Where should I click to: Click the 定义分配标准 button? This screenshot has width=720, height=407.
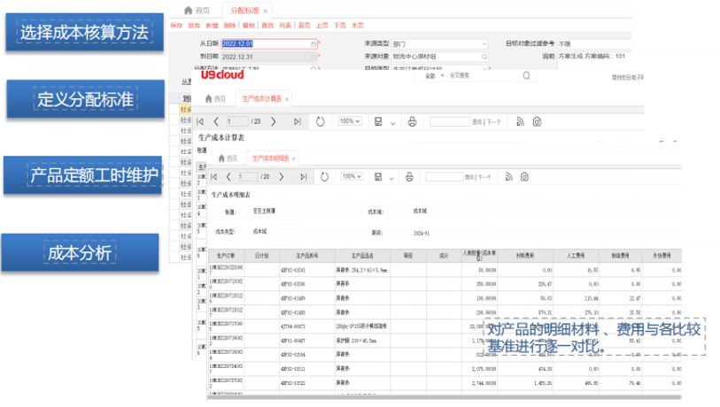tap(84, 98)
